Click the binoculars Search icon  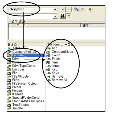63,16
